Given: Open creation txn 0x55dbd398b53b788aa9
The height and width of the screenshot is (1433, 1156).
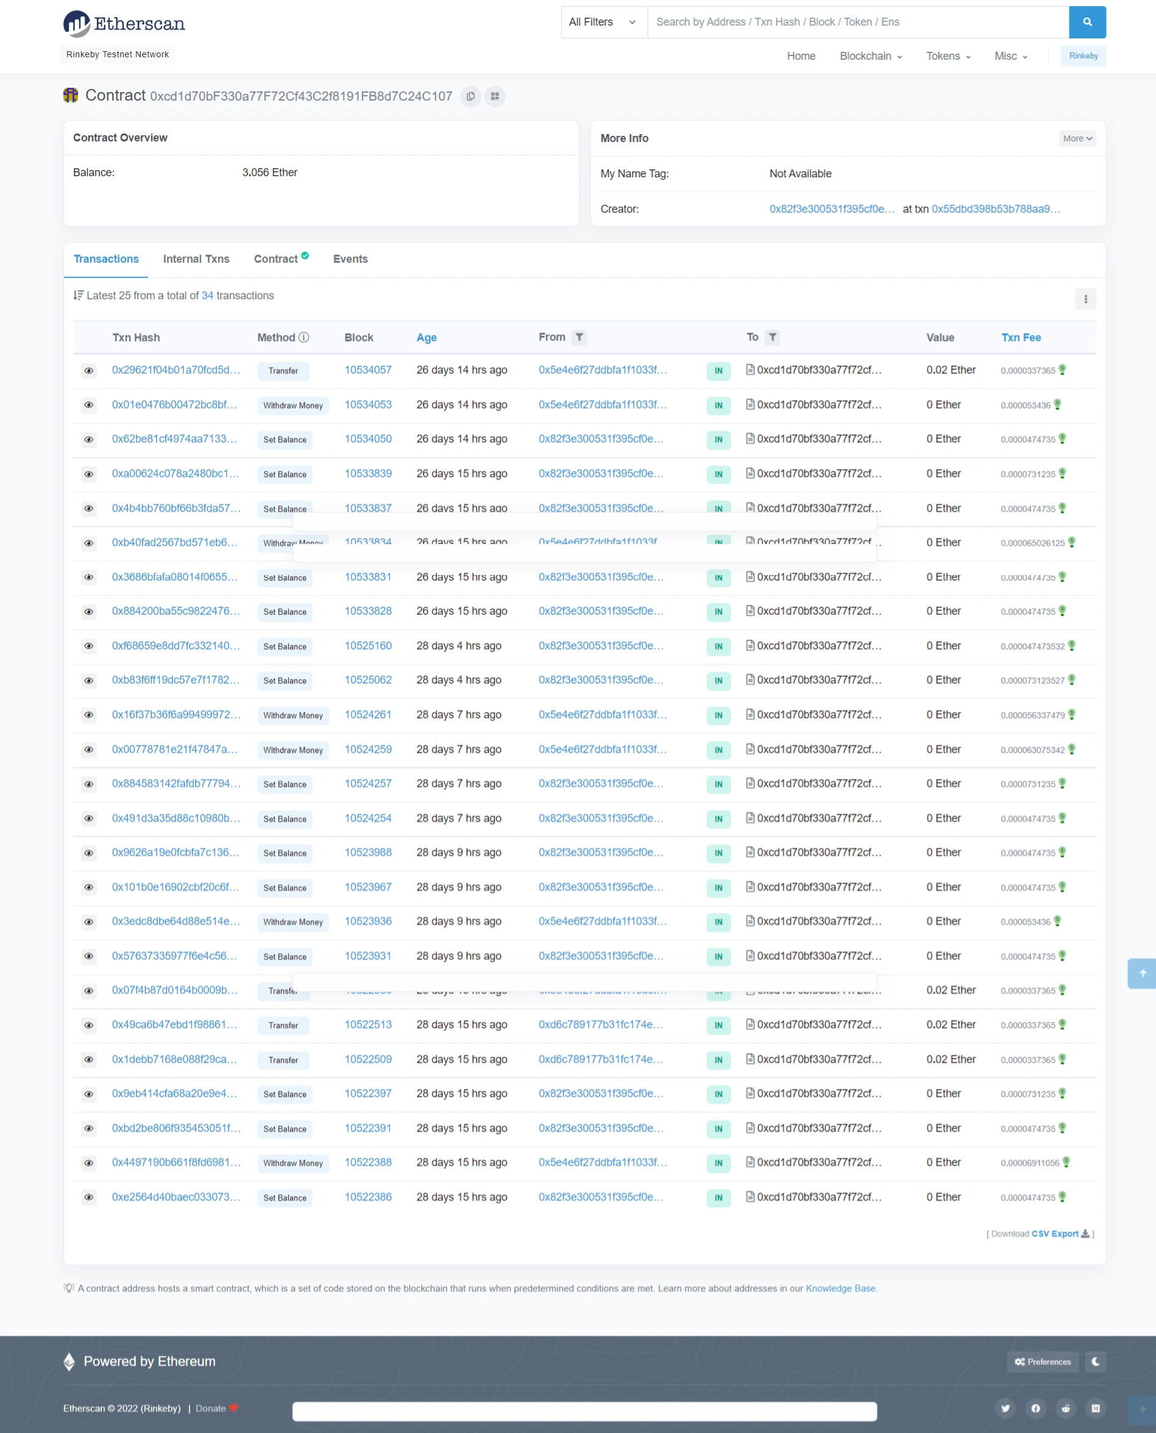Looking at the screenshot, I should [996, 209].
